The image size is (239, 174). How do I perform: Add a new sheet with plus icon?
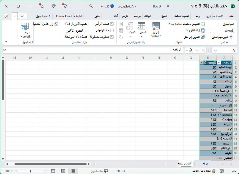[x=166, y=164]
